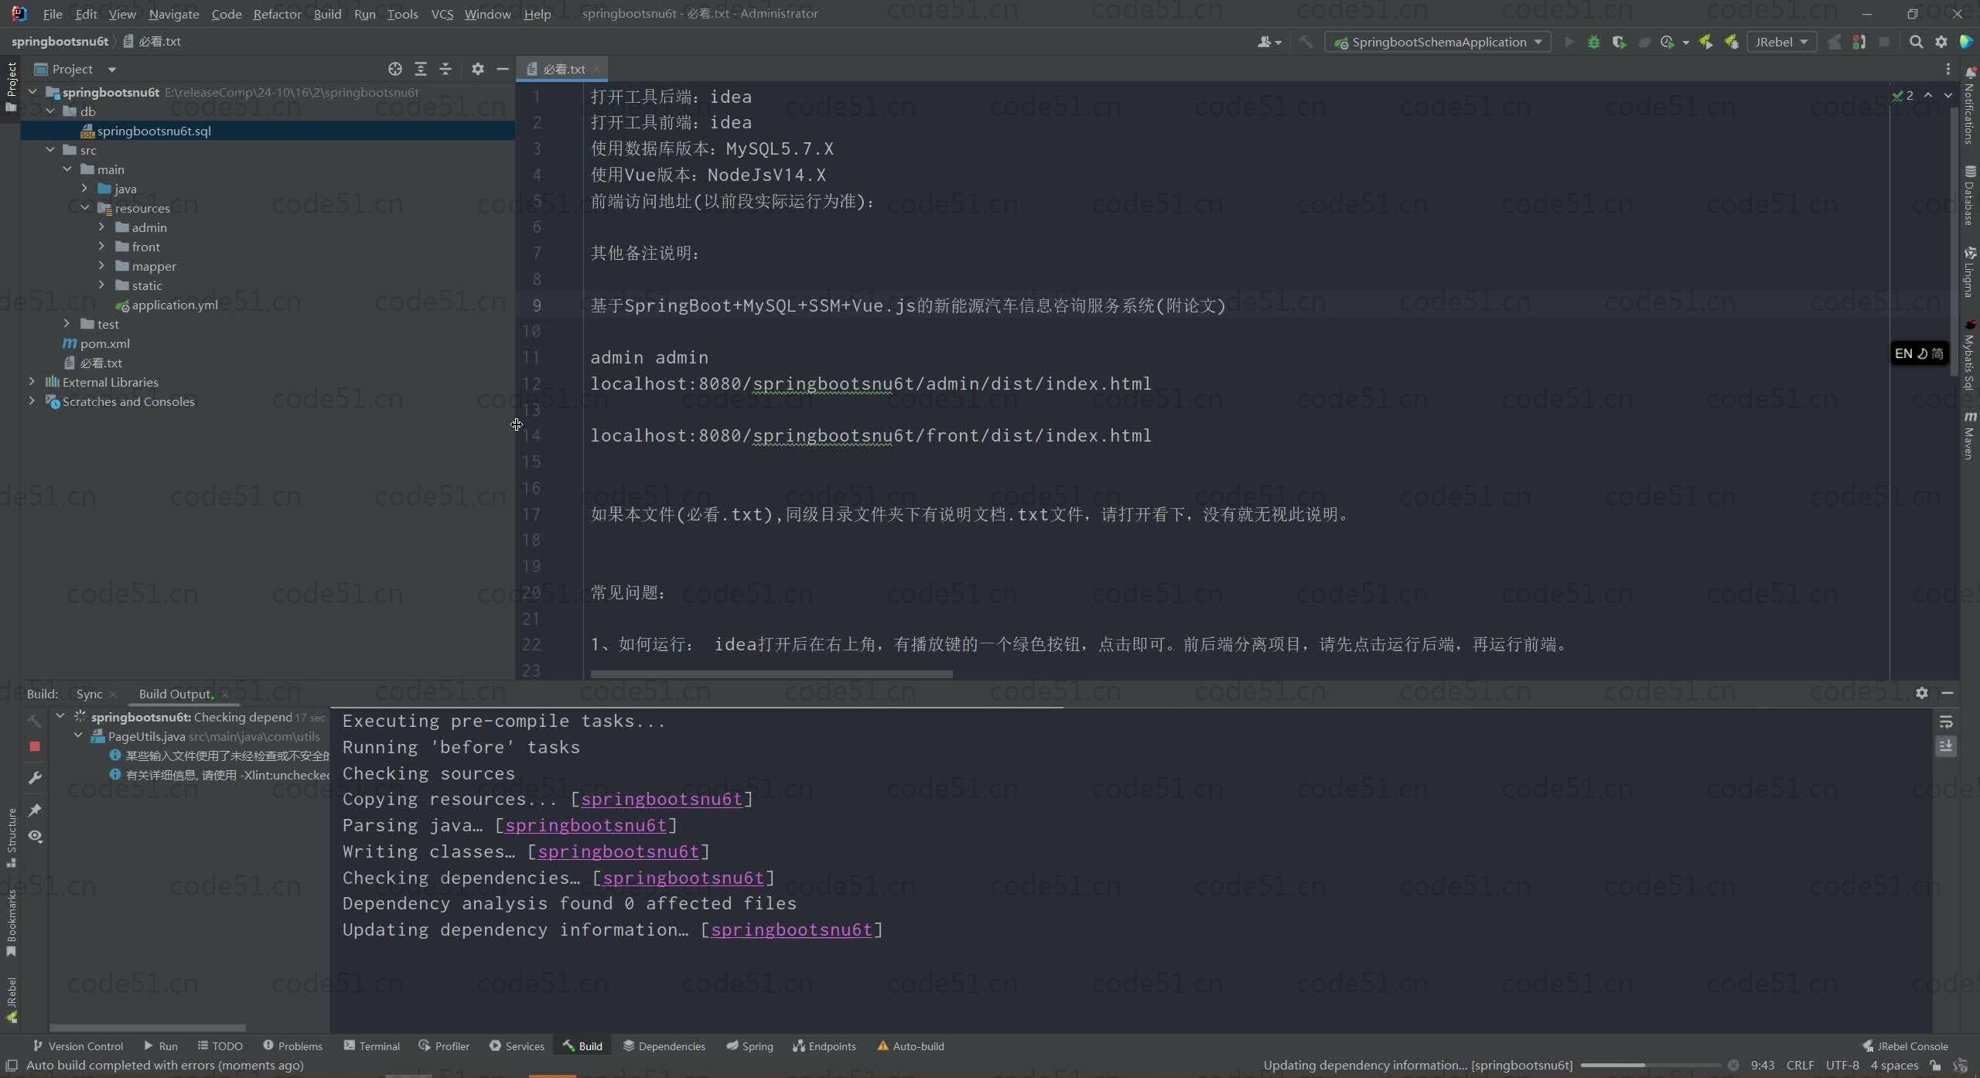Open the Refactor menu
Image resolution: width=1980 pixels, height=1078 pixels.
click(277, 14)
